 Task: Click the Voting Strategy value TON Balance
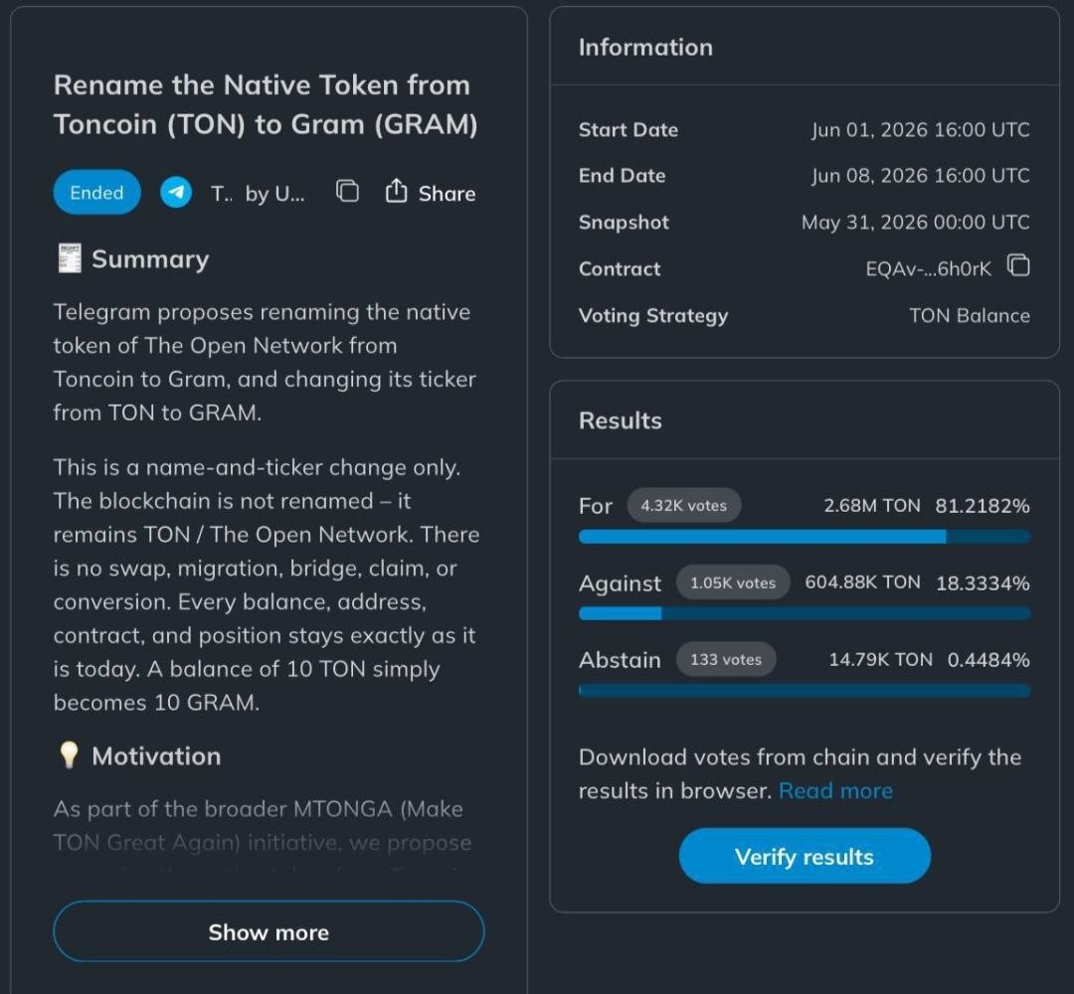(x=970, y=315)
